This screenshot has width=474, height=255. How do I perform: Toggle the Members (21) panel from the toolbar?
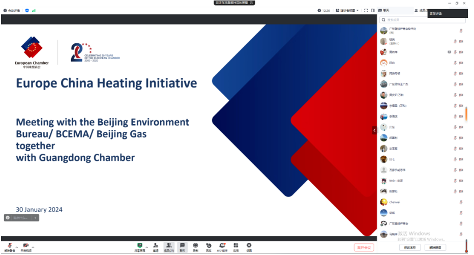point(169,247)
